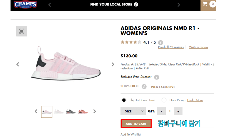Open Read all 52 reviews link

[171, 47]
